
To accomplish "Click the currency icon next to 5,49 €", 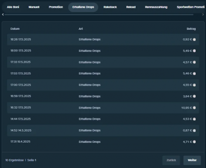I will pyautogui.click(x=194, y=51).
